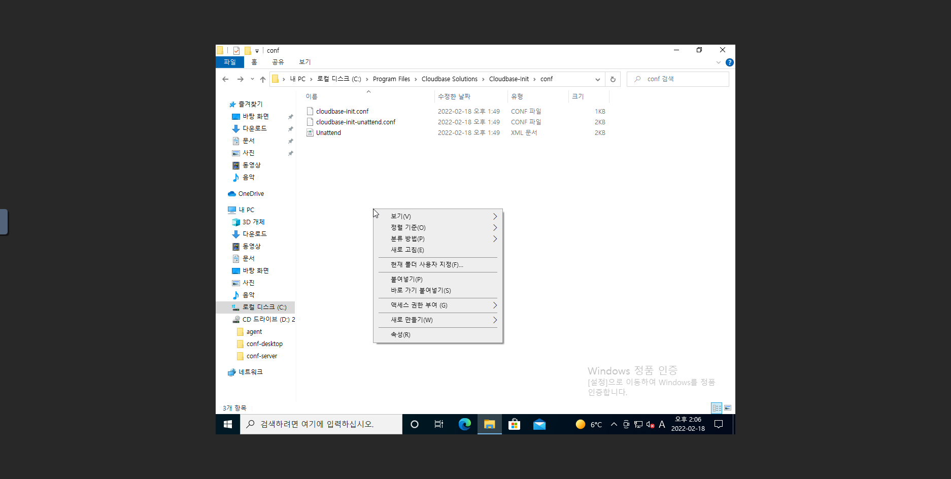Click the Back navigation arrow
This screenshot has height=479, width=951.
[x=225, y=79]
